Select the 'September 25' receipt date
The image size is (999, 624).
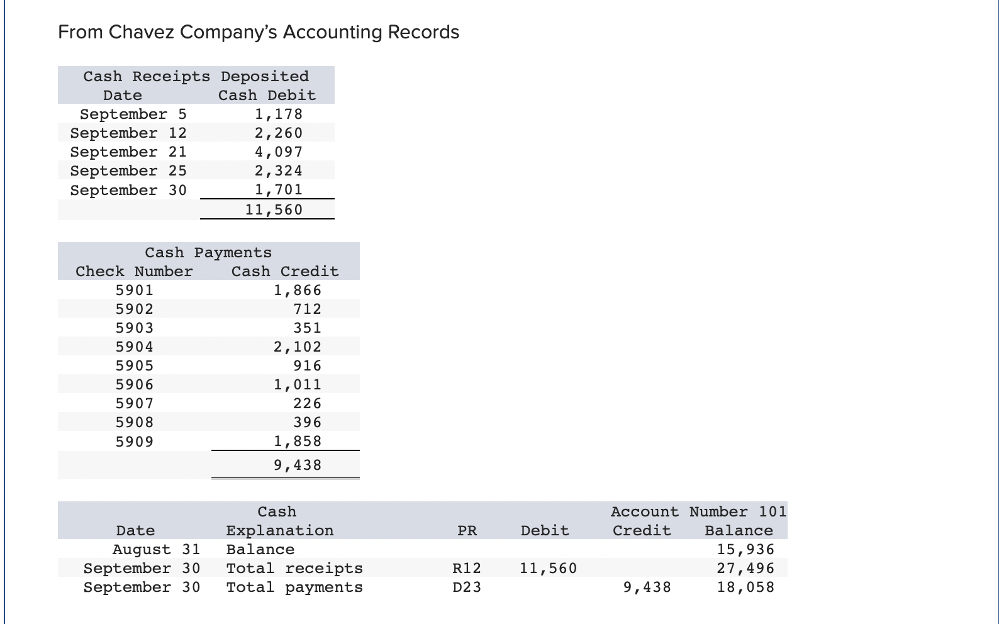pyautogui.click(x=128, y=170)
